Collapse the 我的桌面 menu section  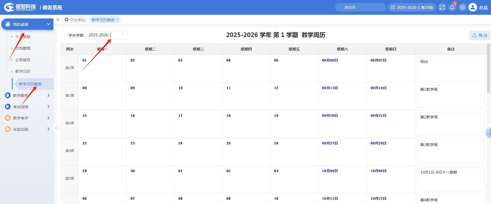49,24
